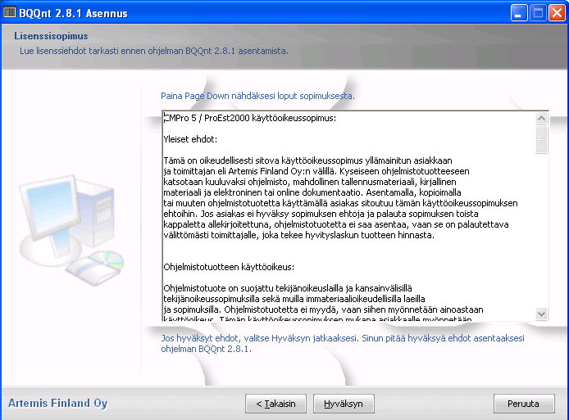Viewport: 569px width, 420px height.
Task: Click the license scrollbar up arrow
Action: click(x=541, y=118)
